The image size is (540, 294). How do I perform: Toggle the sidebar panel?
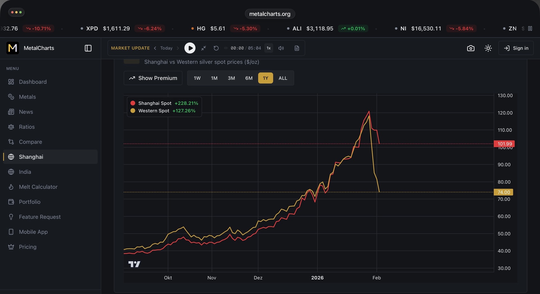(88, 48)
